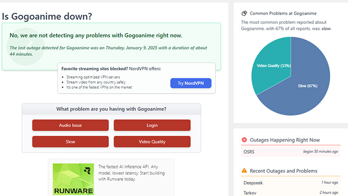Open the Tarkov recent outage entry

click(x=290, y=193)
